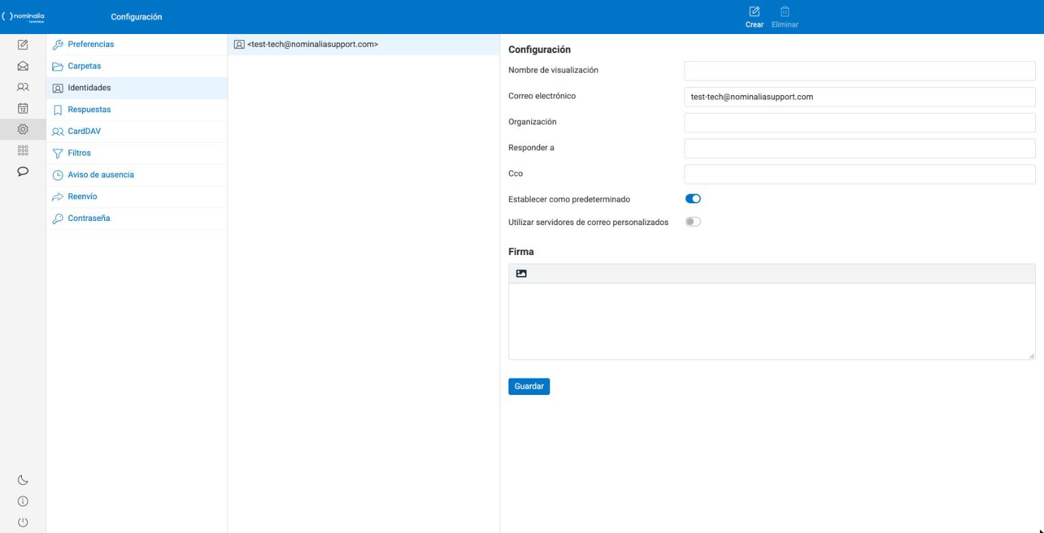Click the logout power icon
The width and height of the screenshot is (1044, 533).
[x=22, y=522]
